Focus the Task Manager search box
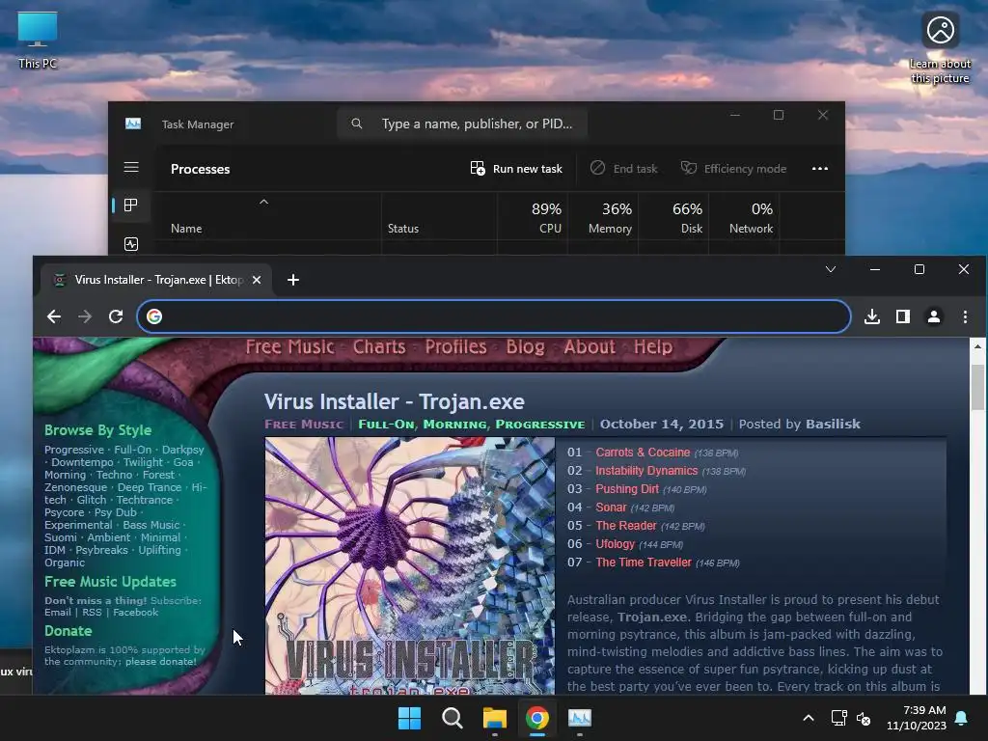 pyautogui.click(x=462, y=123)
